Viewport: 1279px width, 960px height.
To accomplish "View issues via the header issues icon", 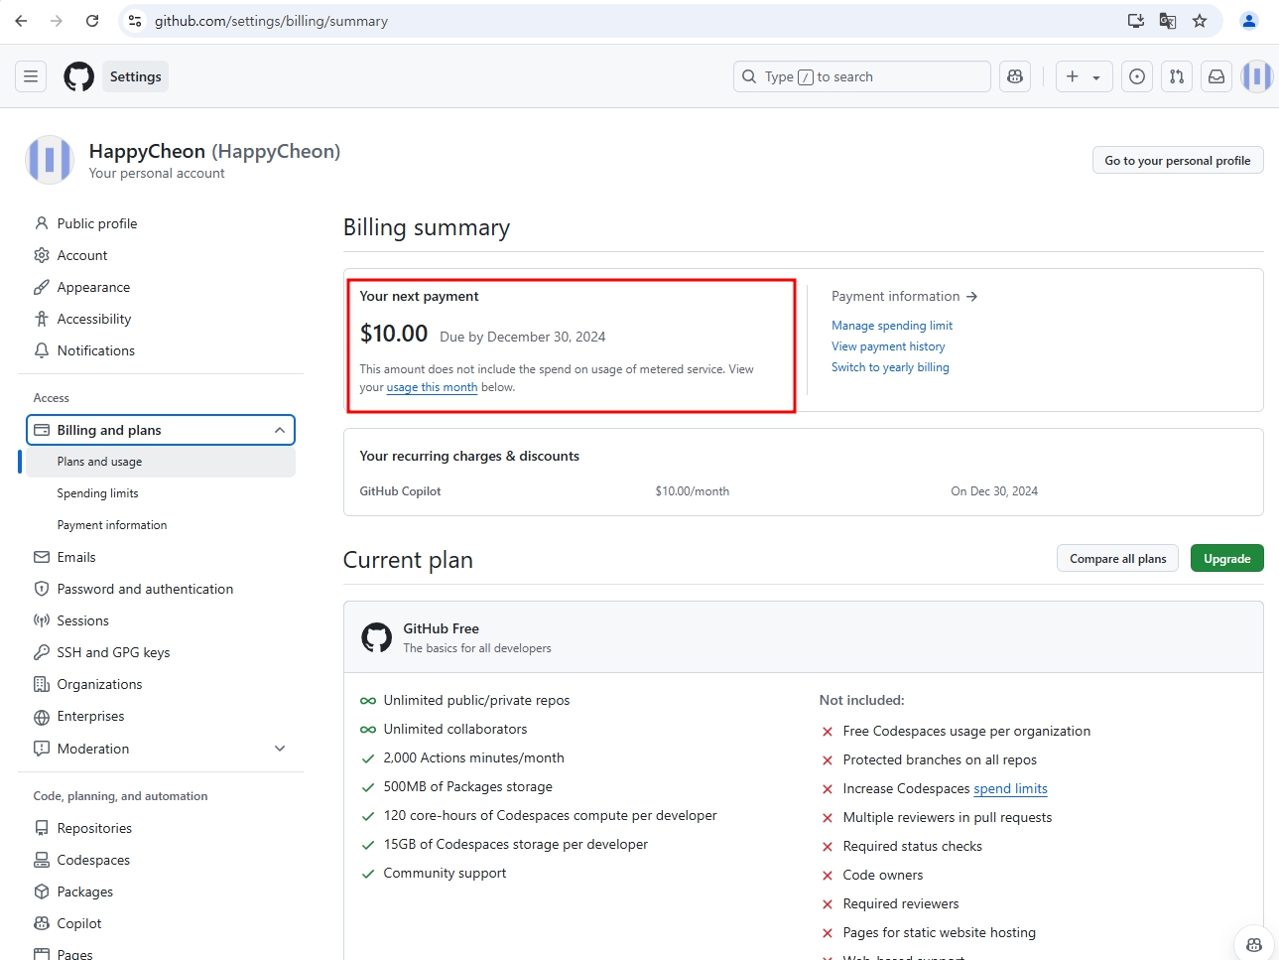I will [x=1137, y=76].
